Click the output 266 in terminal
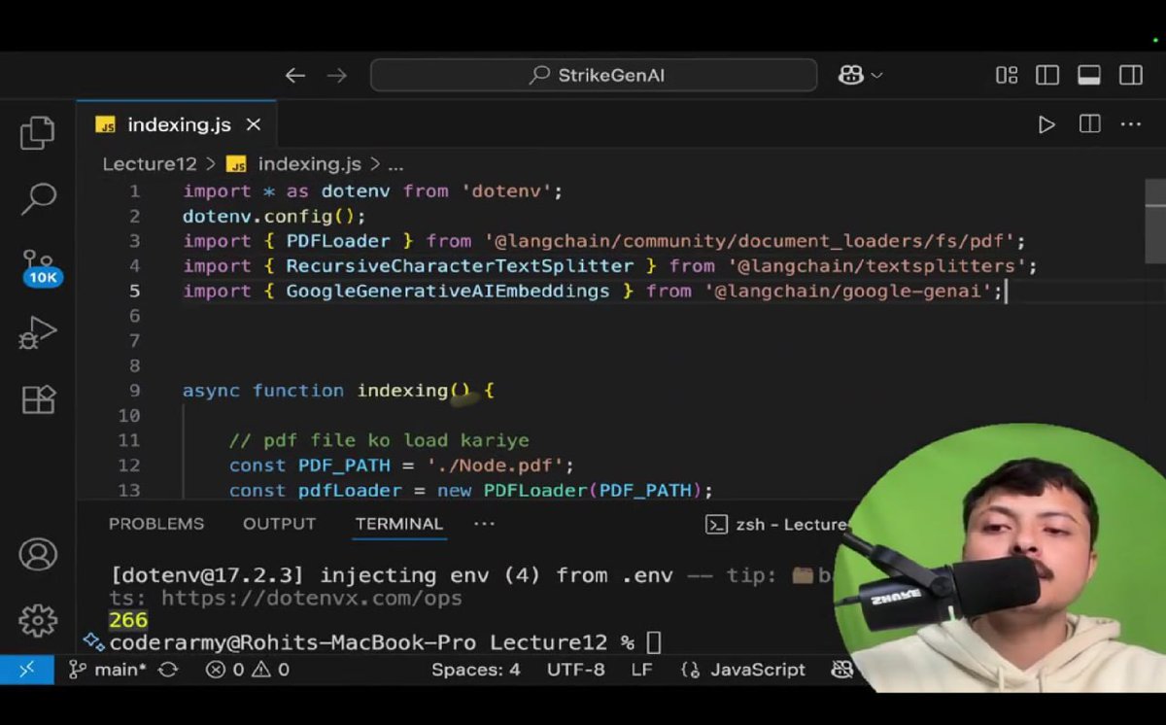 pyautogui.click(x=128, y=620)
